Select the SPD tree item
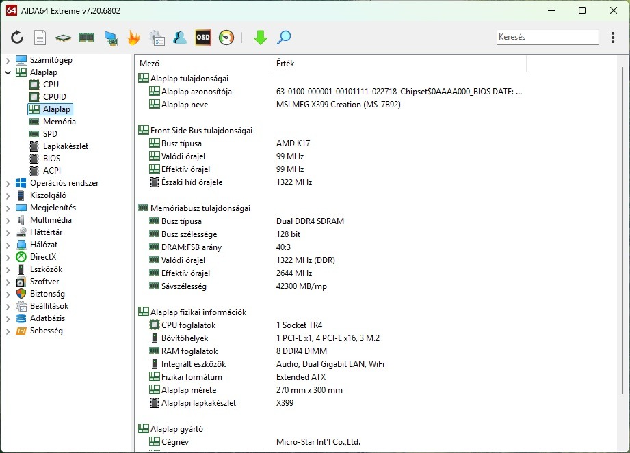630x453 pixels. tap(50, 134)
